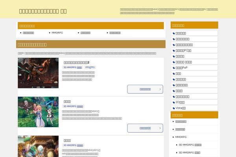Click the details button under the anime girls card
The image size is (236, 157).
[145, 128]
